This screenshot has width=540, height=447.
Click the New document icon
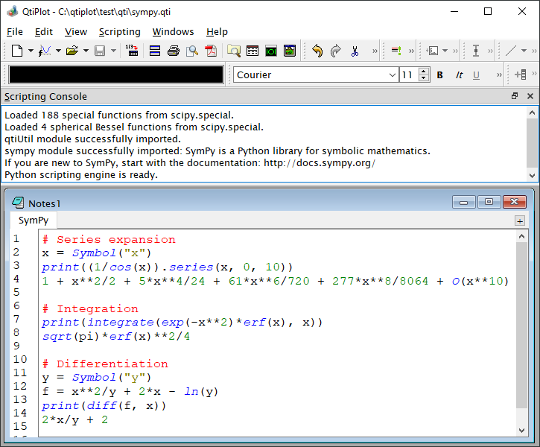tap(17, 51)
